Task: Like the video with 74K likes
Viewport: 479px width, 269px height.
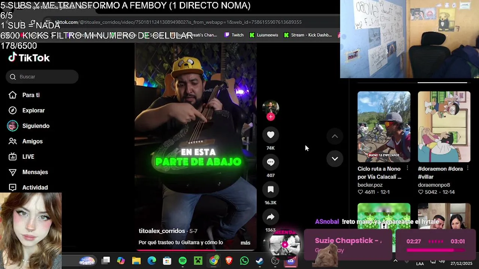Action: [x=271, y=135]
